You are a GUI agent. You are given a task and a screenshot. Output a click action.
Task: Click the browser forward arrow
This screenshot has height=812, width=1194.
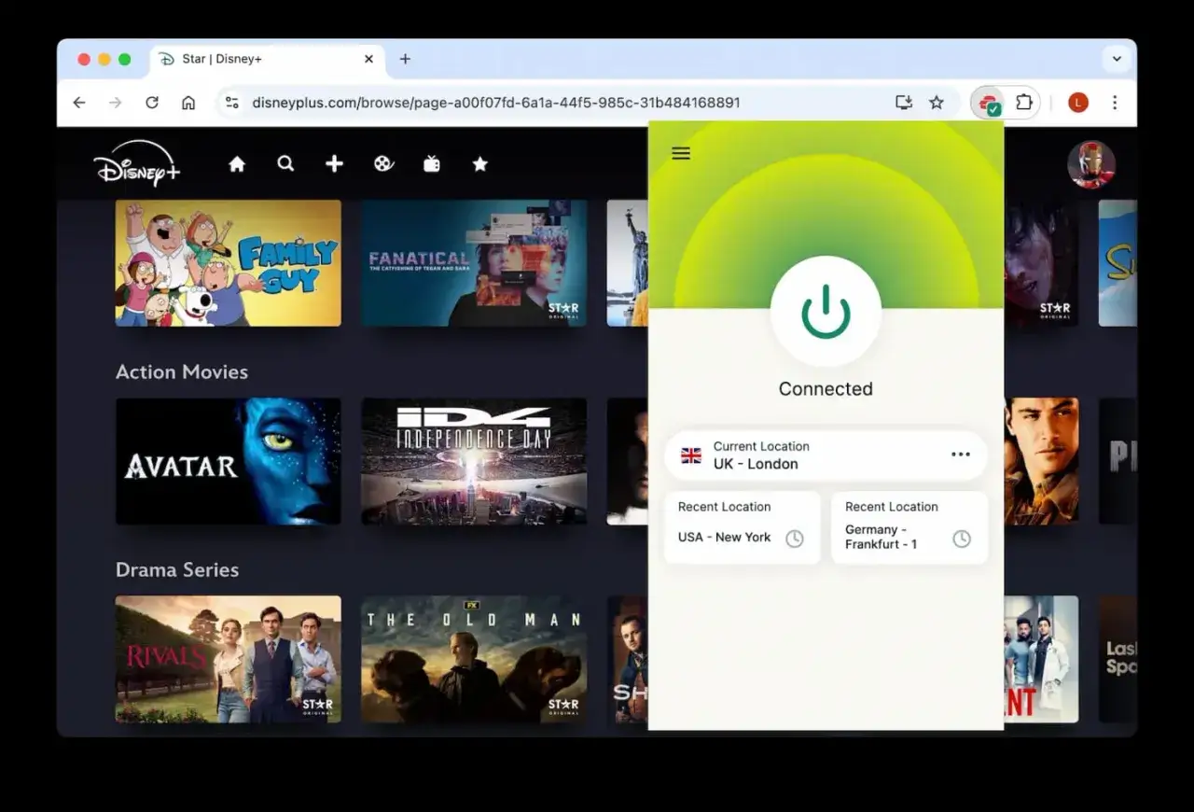coord(116,103)
